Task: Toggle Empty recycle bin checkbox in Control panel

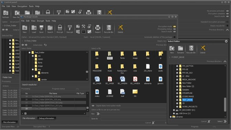Action: [x=227, y=26]
